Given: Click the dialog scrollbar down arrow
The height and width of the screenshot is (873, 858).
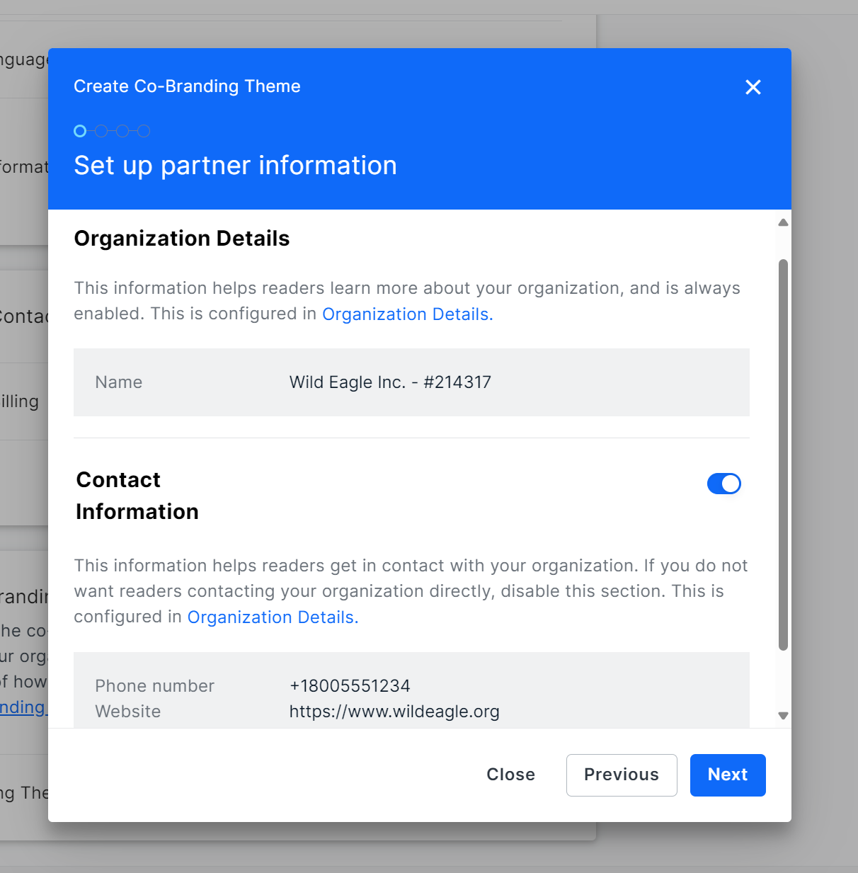Looking at the screenshot, I should pyautogui.click(x=783, y=716).
